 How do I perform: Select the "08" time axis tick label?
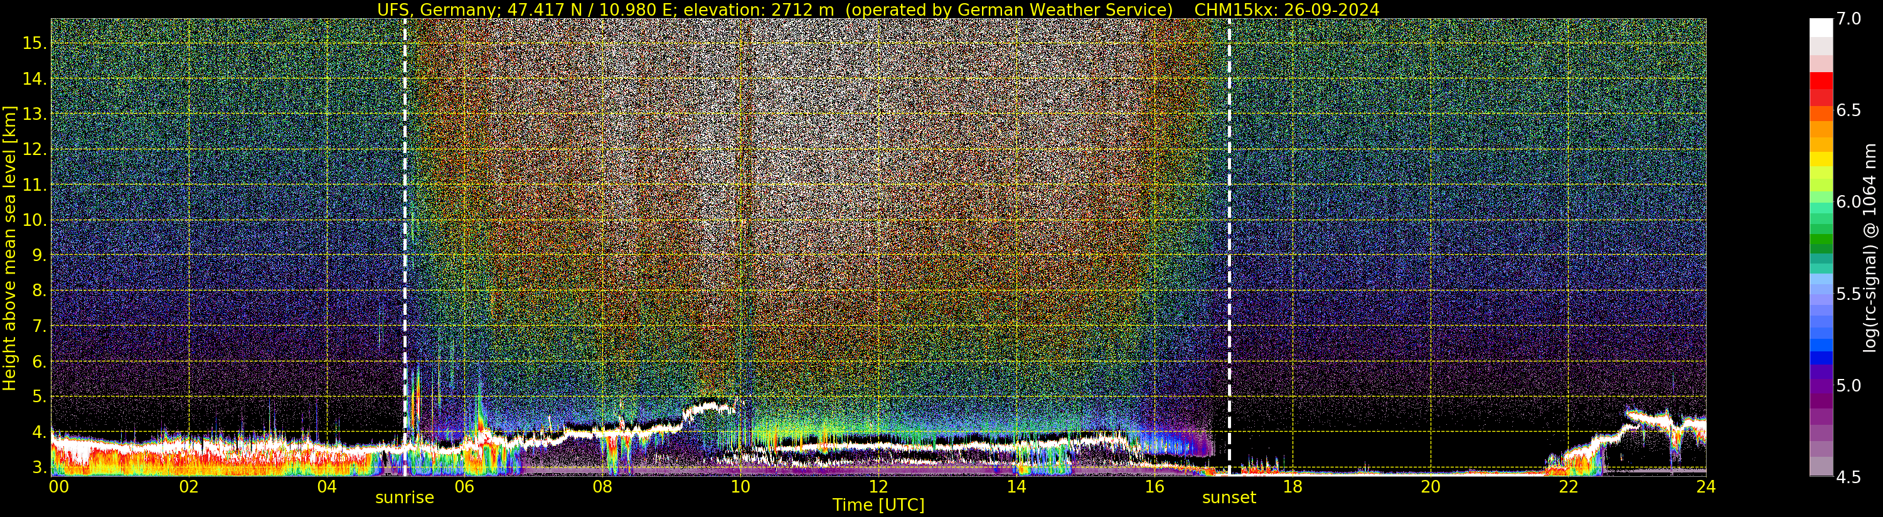click(x=602, y=486)
